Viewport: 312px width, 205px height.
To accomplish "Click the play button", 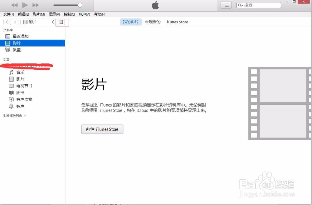I will (25, 5).
